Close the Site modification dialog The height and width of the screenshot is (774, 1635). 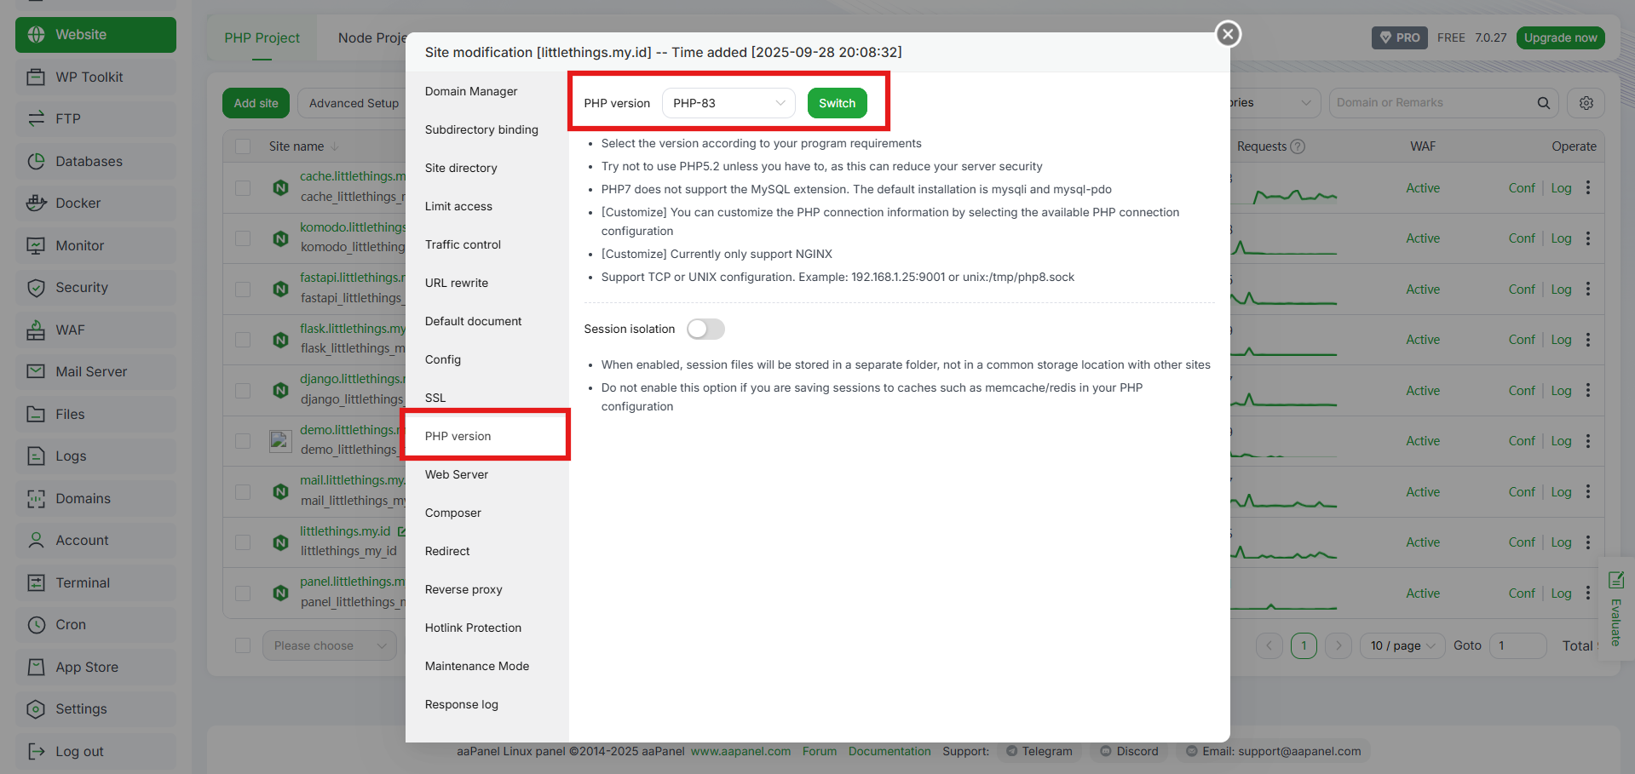click(x=1228, y=34)
